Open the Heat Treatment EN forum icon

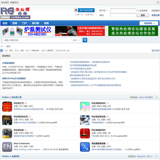[x=7, y=147]
